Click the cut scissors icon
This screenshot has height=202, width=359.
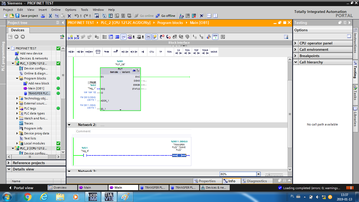50,16
